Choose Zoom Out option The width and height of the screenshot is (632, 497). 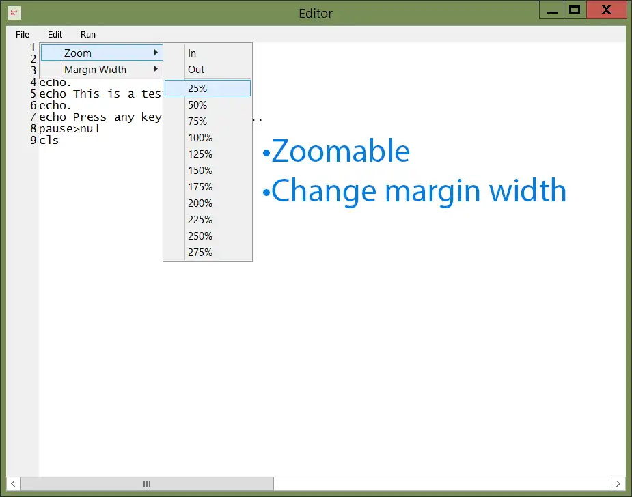click(208, 70)
